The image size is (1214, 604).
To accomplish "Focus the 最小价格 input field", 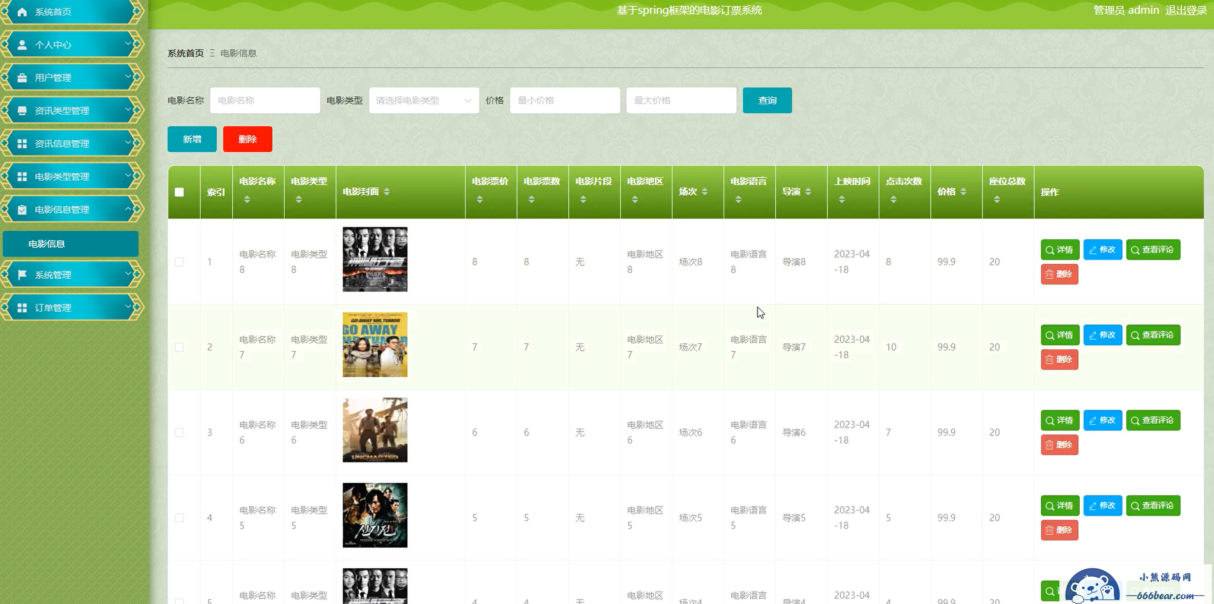I will click(x=564, y=100).
